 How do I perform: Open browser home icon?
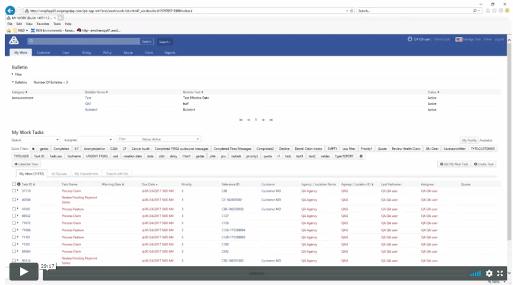click(488, 10)
